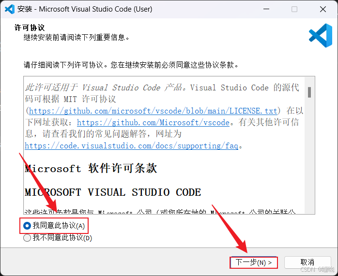Close the installer window
This screenshot has height=276, width=338.
pos(323,9)
